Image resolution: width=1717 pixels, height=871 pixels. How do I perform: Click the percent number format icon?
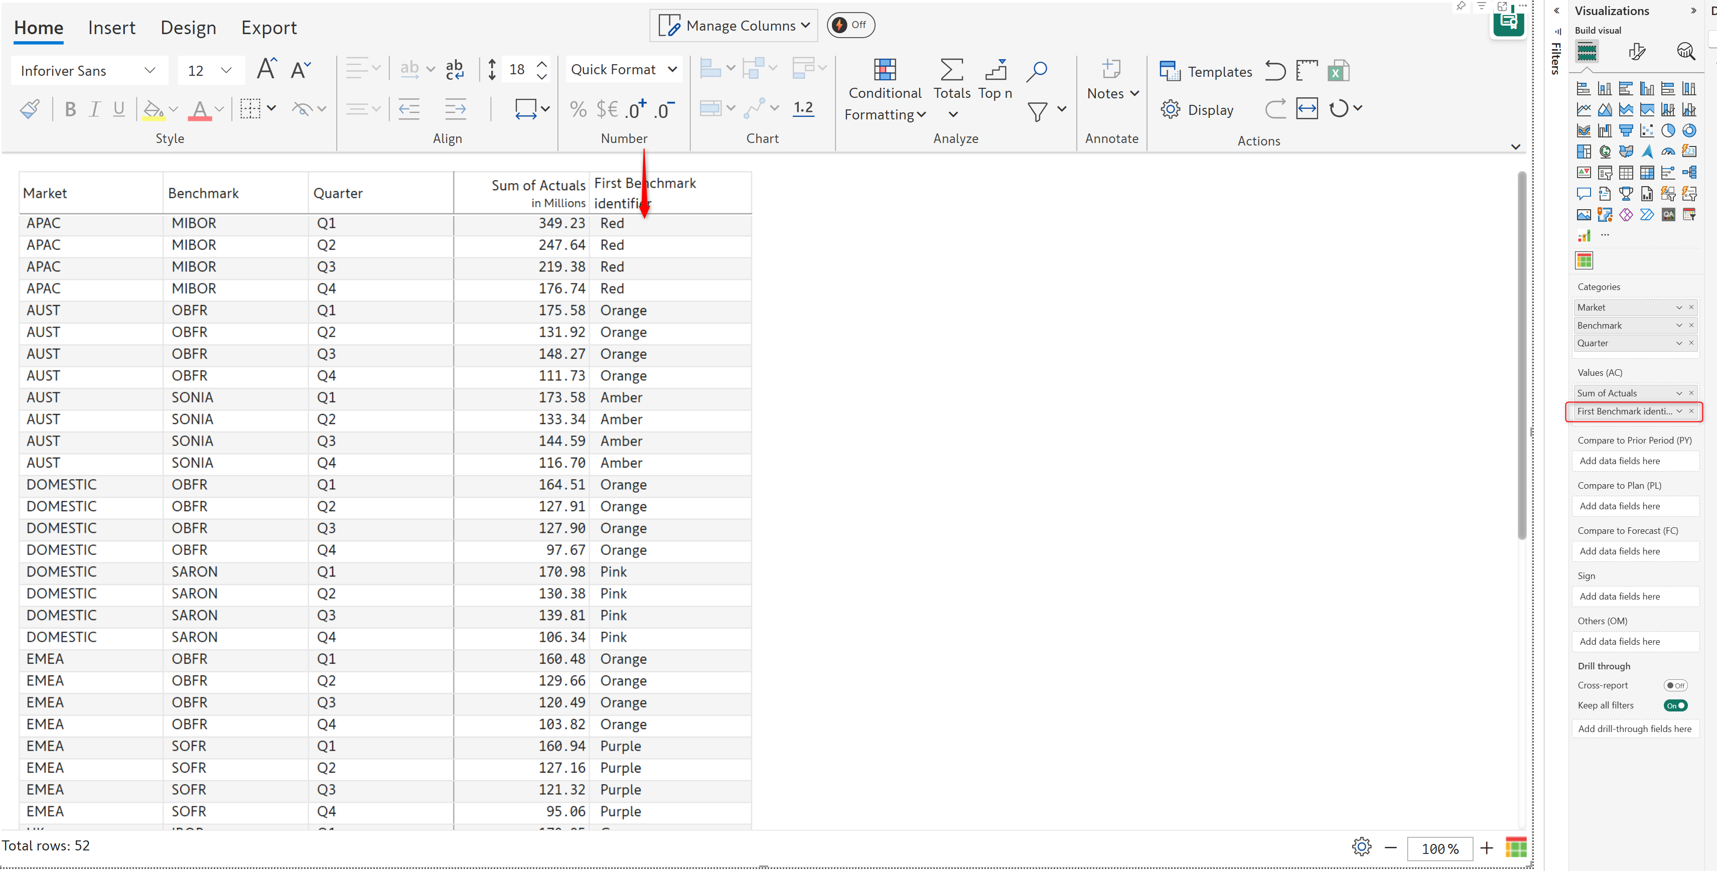(578, 109)
